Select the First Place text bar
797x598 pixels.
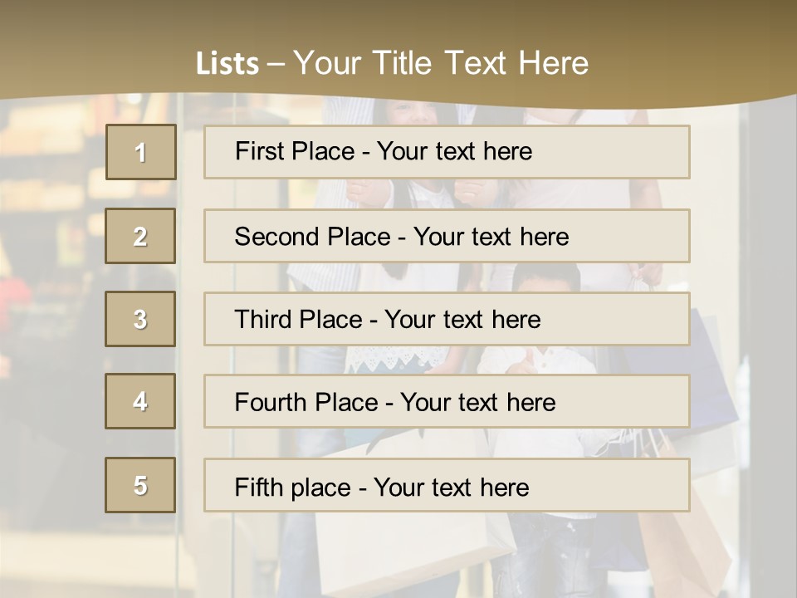coord(447,152)
